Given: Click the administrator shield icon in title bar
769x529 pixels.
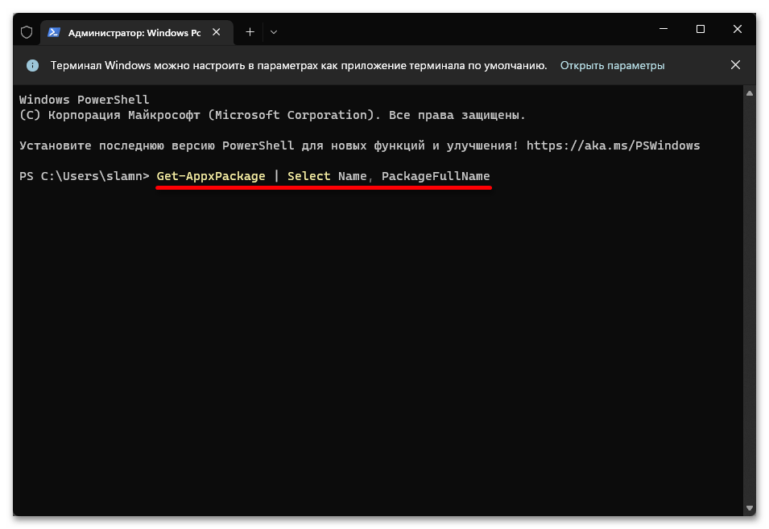Looking at the screenshot, I should pos(27,32).
